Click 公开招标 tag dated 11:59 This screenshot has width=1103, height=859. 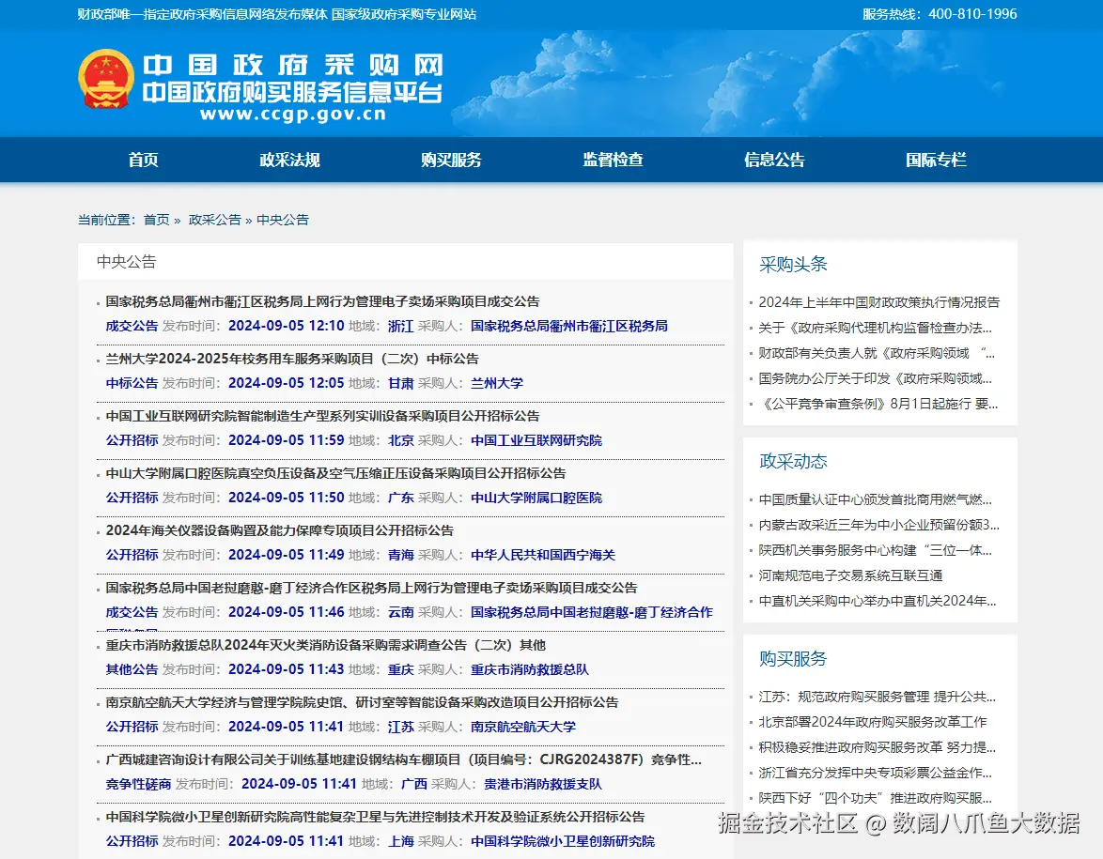[x=132, y=440]
